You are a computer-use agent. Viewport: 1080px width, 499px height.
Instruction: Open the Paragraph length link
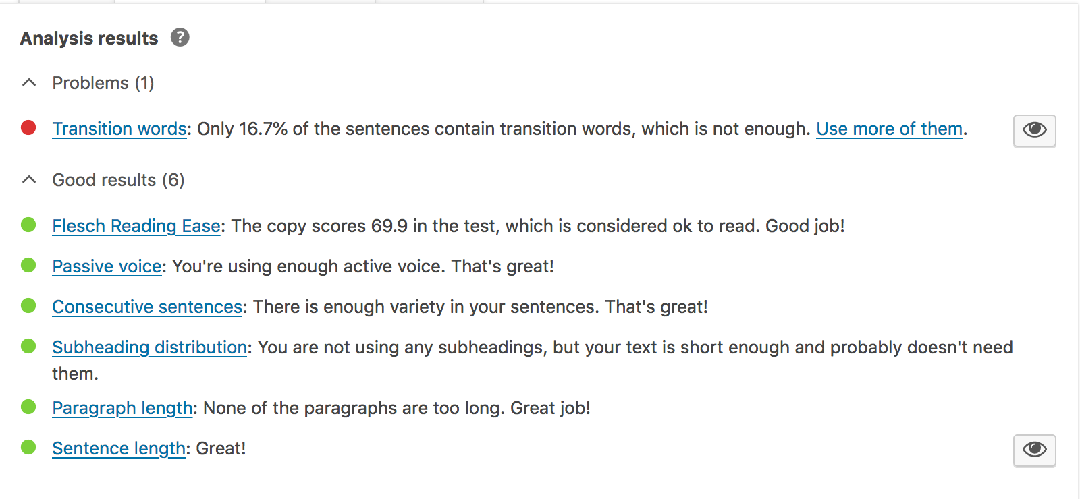(x=122, y=408)
